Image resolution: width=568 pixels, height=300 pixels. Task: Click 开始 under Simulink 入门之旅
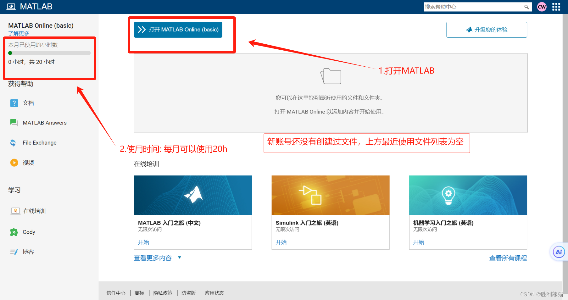click(281, 242)
